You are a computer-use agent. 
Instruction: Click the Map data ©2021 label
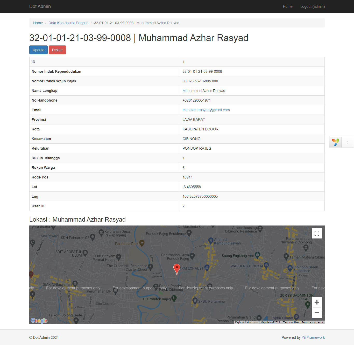[x=270, y=322]
